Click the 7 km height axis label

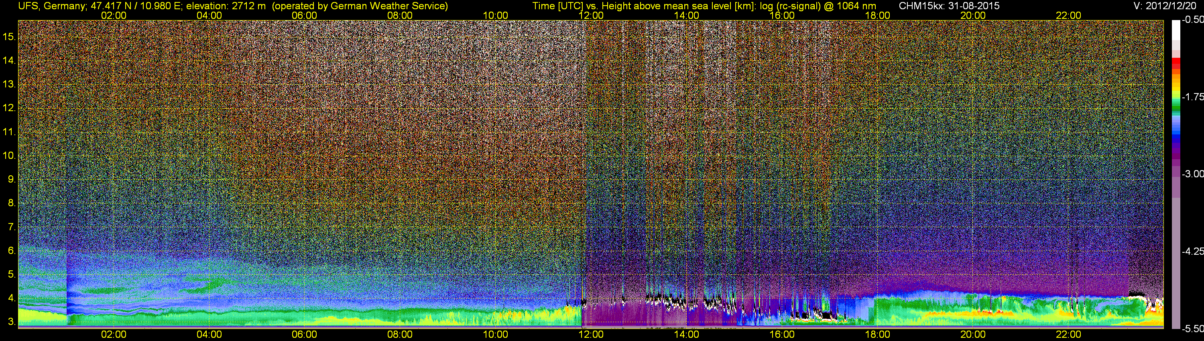coord(11,227)
